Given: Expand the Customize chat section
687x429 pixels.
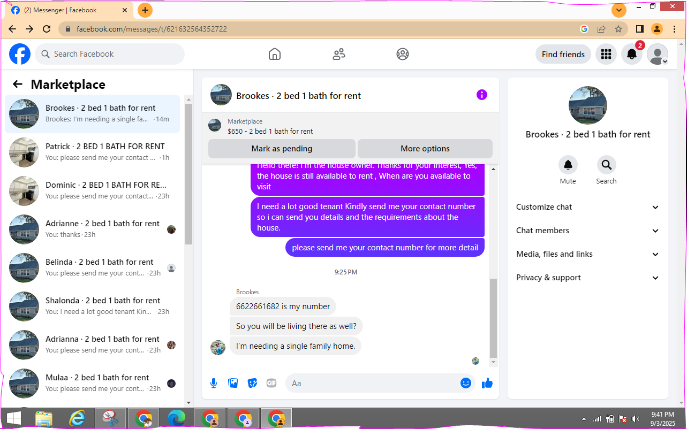Looking at the screenshot, I should pos(587,207).
